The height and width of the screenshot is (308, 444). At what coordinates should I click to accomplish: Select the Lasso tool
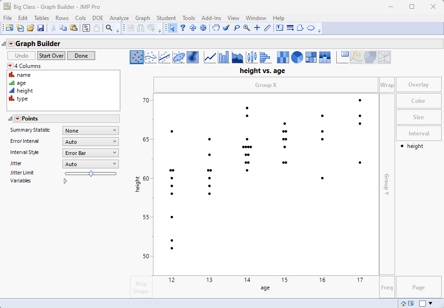pos(236,28)
